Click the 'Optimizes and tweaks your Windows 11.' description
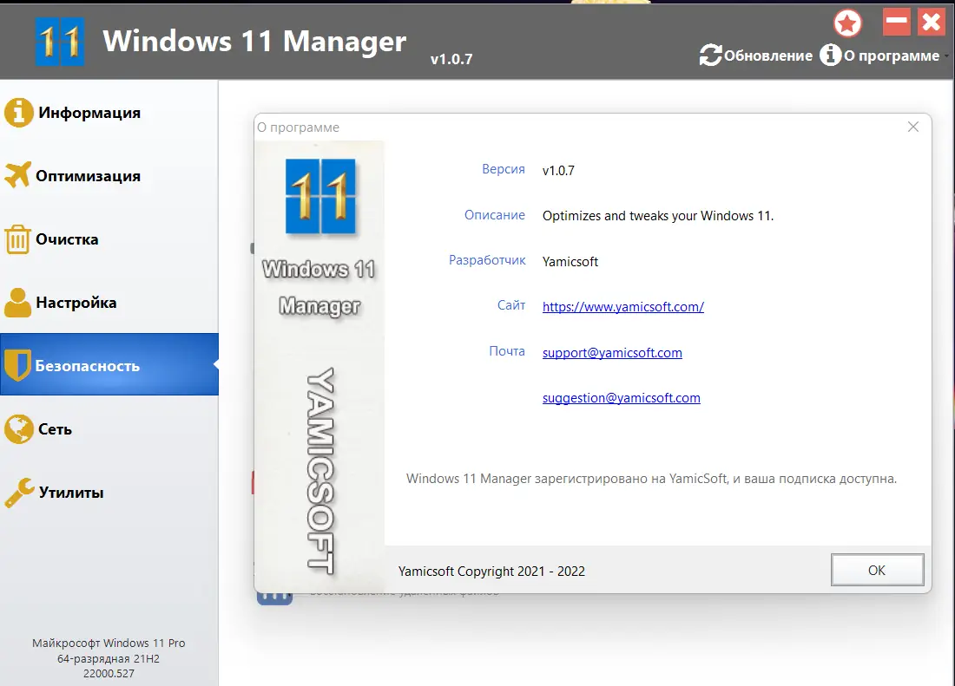Image resolution: width=955 pixels, height=686 pixels. pyautogui.click(x=658, y=216)
